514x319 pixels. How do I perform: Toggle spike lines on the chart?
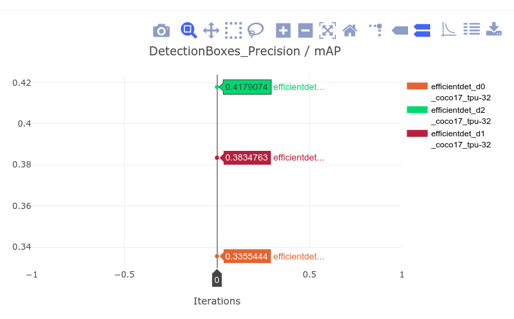pyautogui.click(x=376, y=29)
